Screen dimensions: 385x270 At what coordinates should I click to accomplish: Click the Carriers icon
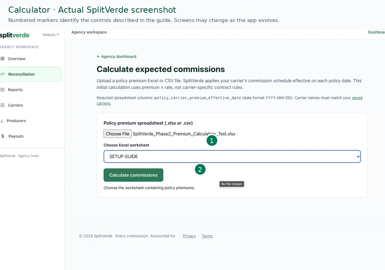pos(2,105)
